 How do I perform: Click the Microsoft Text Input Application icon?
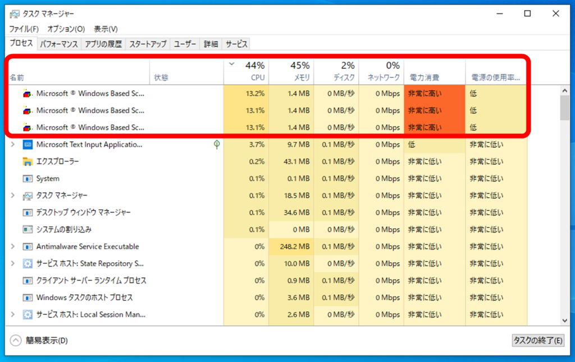[x=28, y=145]
